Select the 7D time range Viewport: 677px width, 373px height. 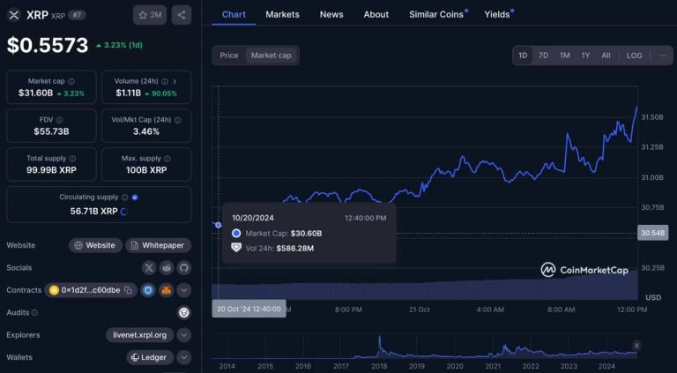click(544, 56)
